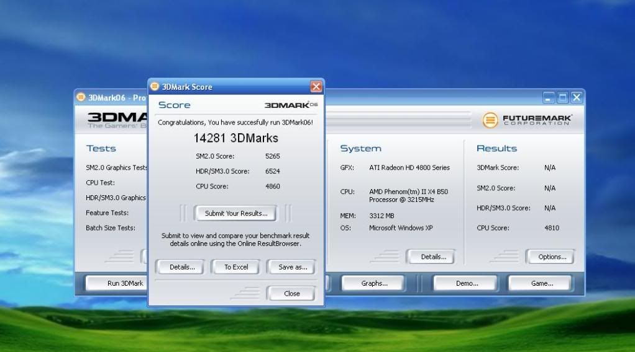Image resolution: width=635 pixels, height=352 pixels.
Task: Click the Online ResultBrowser description text
Action: pos(235,240)
